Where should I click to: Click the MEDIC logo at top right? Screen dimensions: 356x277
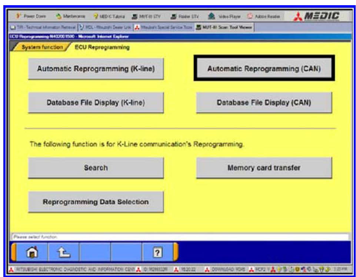(316, 16)
